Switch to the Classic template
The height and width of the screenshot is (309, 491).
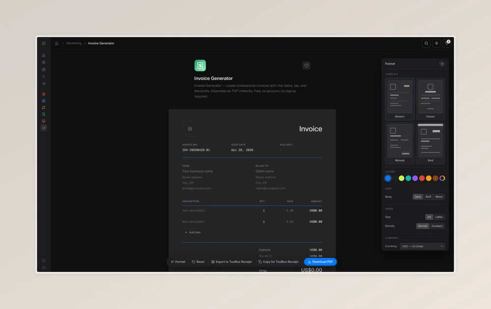pyautogui.click(x=431, y=98)
